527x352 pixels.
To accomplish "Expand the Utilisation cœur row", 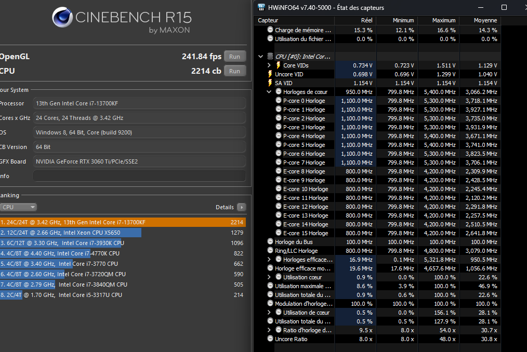I will click(x=269, y=277).
